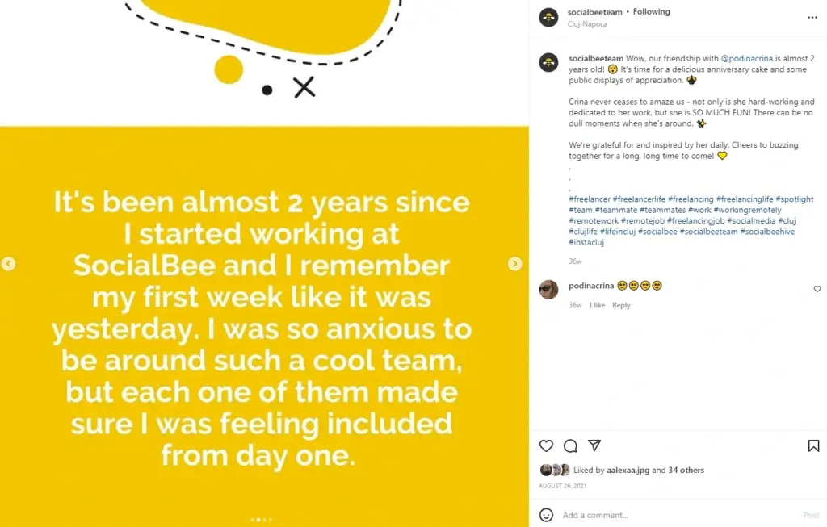
Task: Like the post with the heart icon
Action: tap(546, 445)
